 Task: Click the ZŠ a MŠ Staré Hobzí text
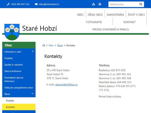point(58,70)
